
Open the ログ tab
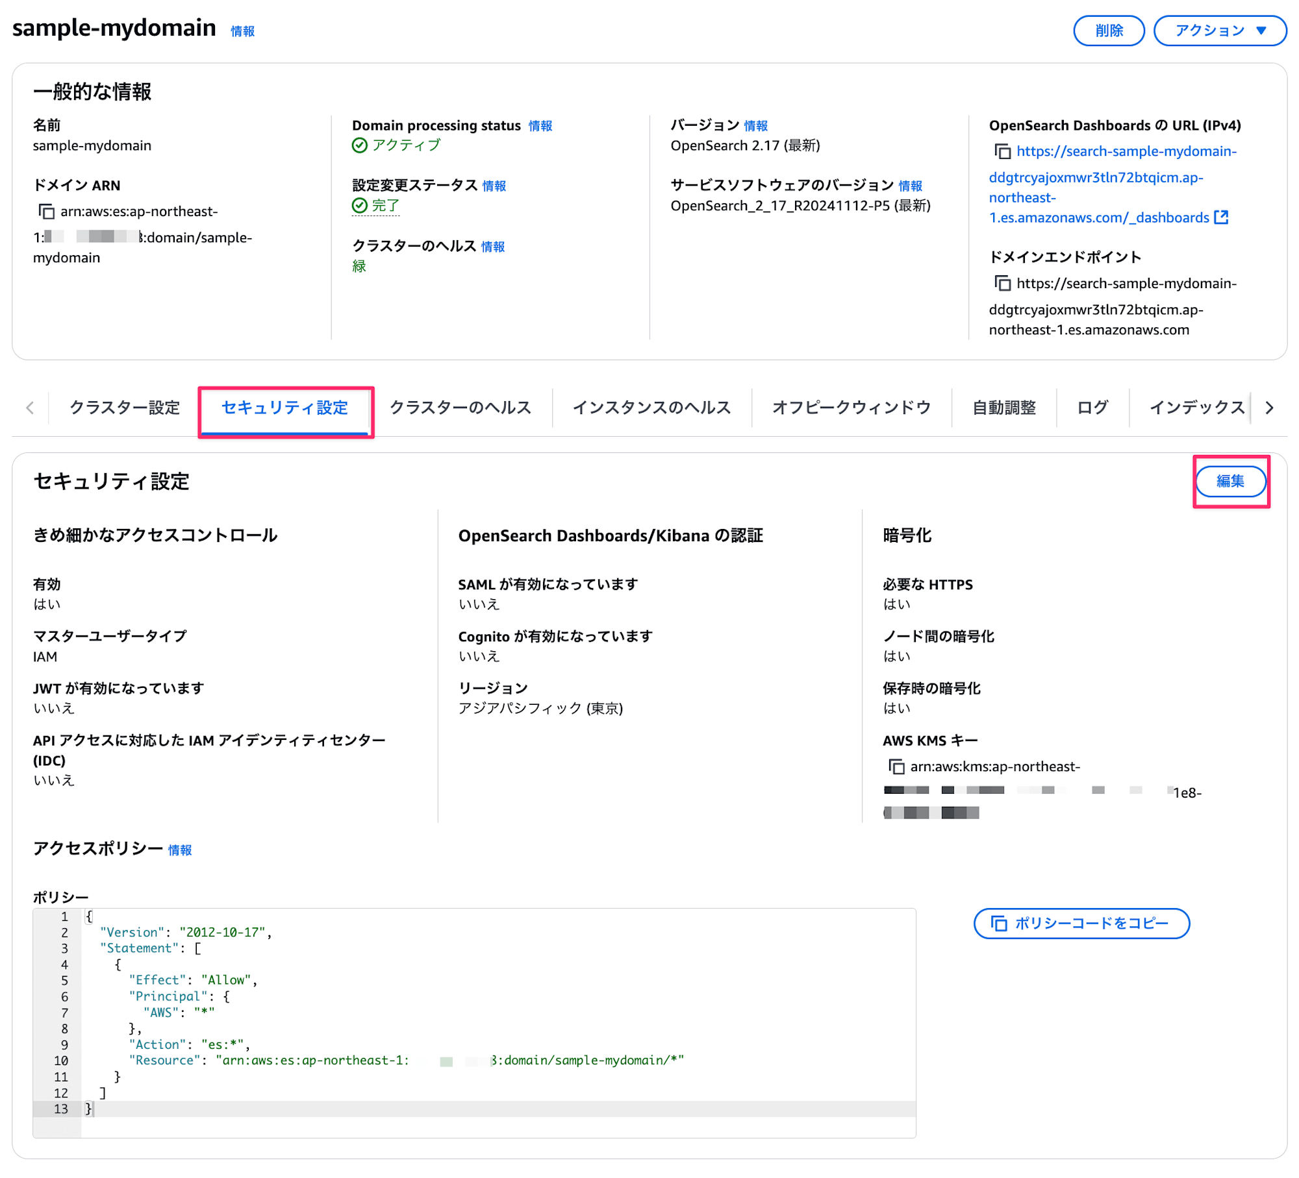tap(1092, 408)
